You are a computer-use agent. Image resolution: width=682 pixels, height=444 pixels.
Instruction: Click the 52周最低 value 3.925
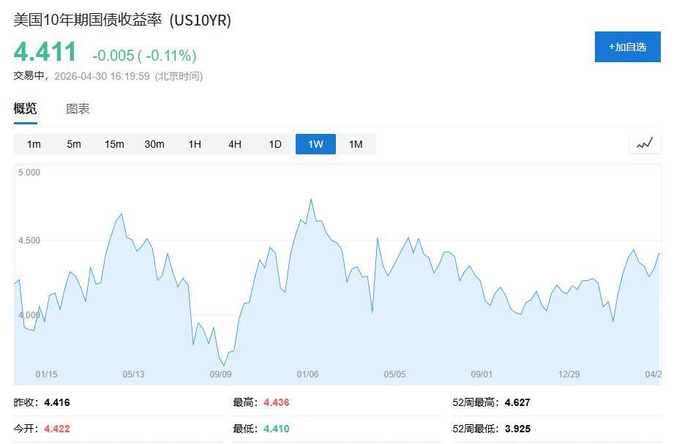pyautogui.click(x=517, y=429)
